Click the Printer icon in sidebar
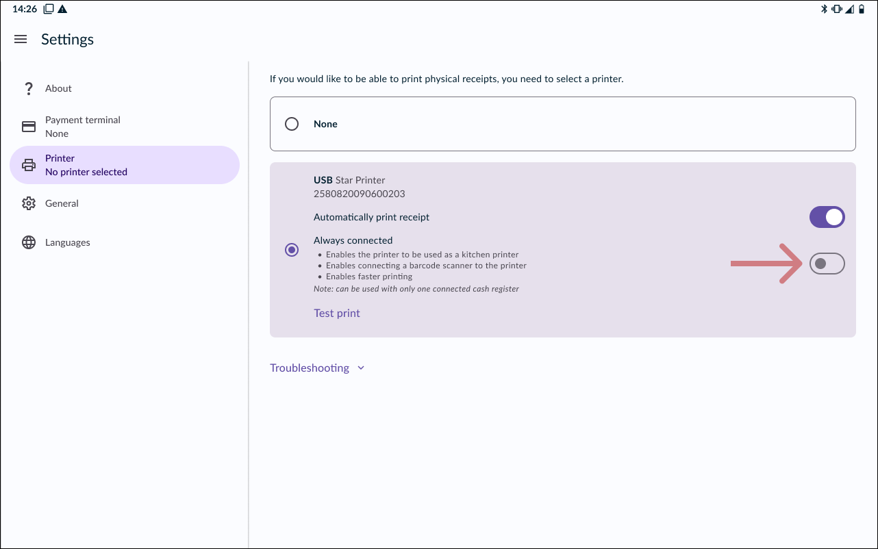The height and width of the screenshot is (549, 878). [29, 165]
